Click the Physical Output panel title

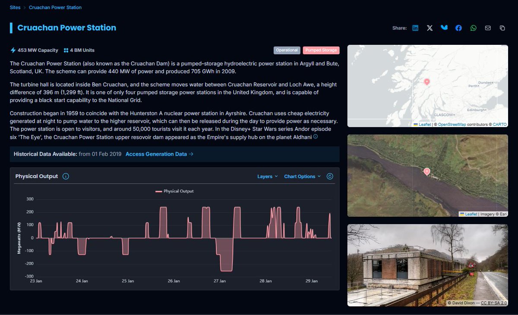37,176
